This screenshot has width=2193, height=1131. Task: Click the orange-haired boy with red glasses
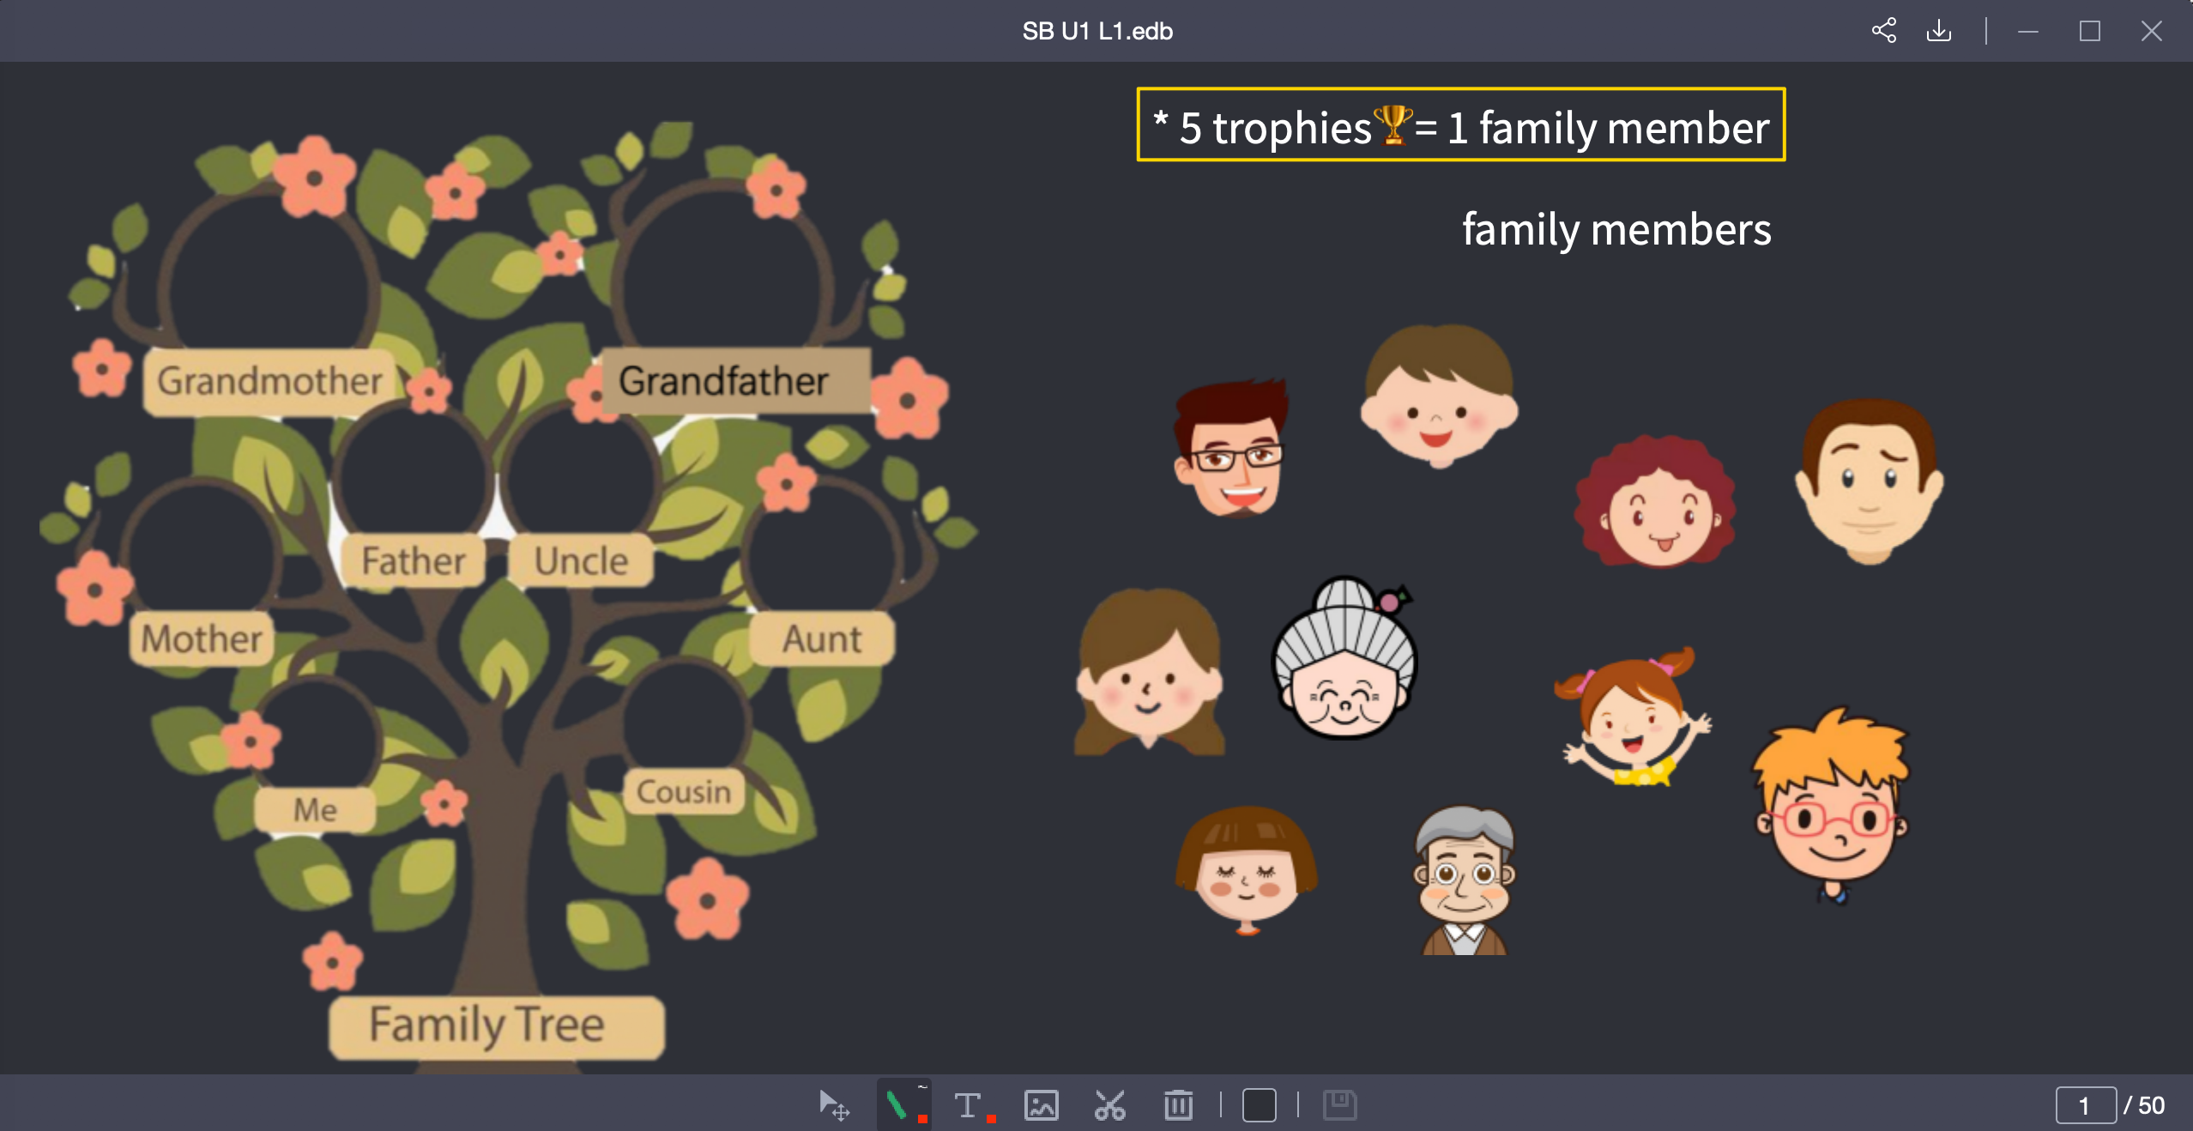[x=1832, y=807]
